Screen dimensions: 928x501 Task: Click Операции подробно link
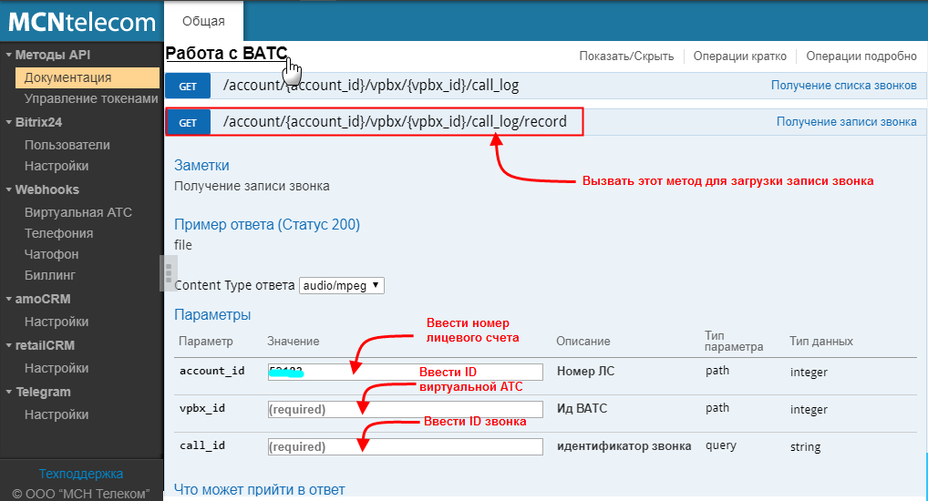tap(861, 56)
